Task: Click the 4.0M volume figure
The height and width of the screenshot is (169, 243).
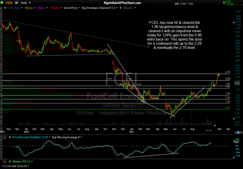Action: tap(183, 4)
